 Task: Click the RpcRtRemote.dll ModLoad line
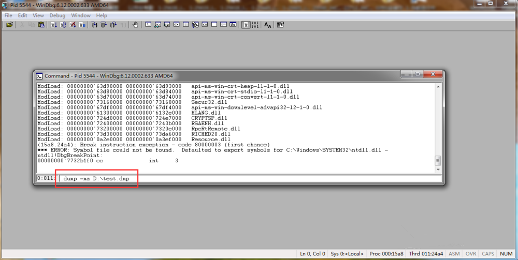pyautogui.click(x=139, y=129)
